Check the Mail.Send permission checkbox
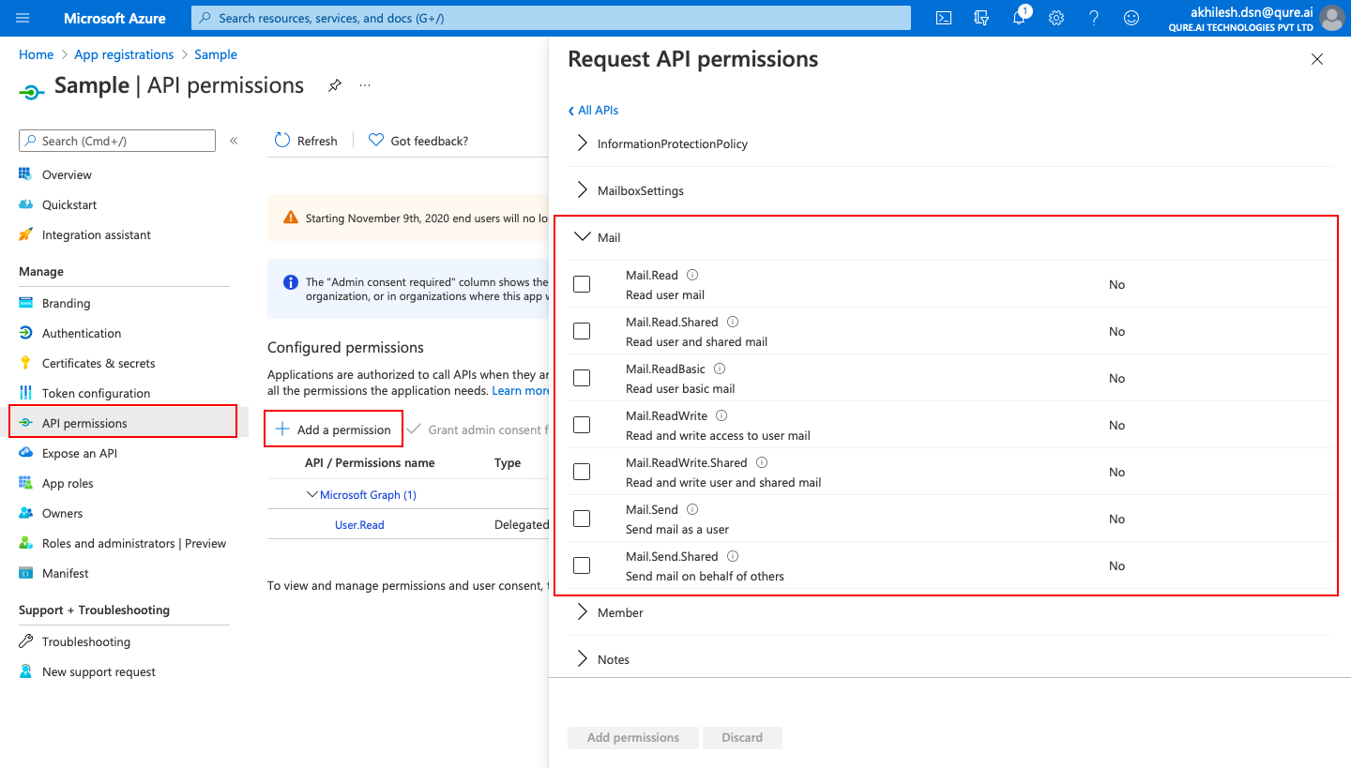Viewport: 1351px width, 768px height. coord(582,519)
